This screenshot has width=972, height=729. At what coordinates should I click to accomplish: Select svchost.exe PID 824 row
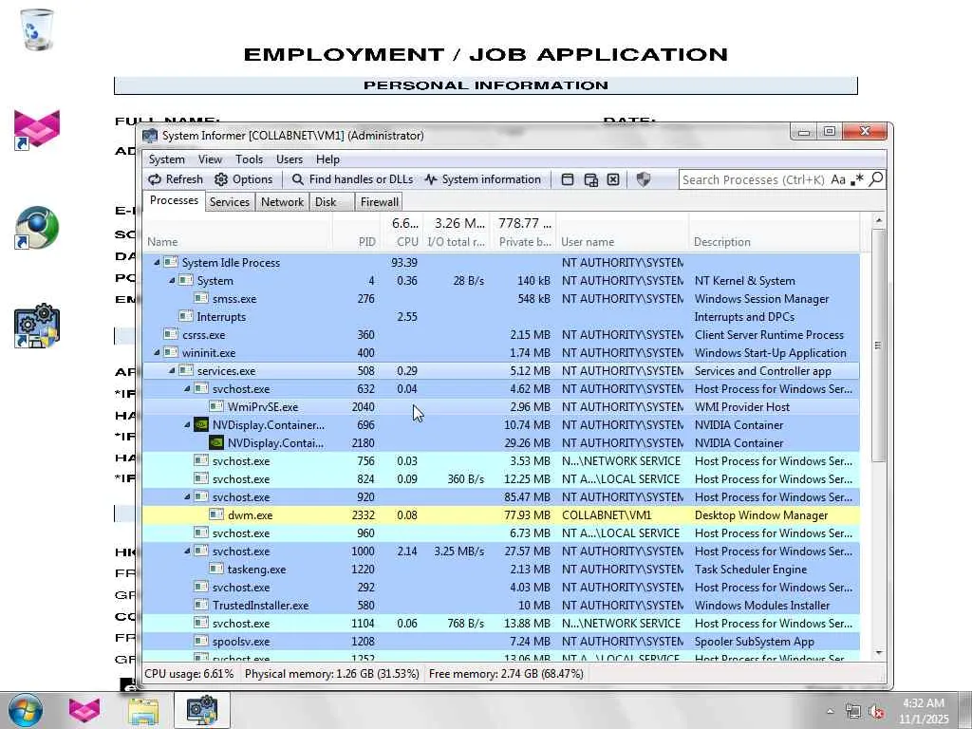pos(501,478)
